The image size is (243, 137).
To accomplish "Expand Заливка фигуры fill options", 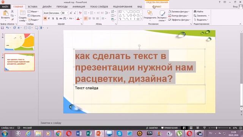I will (x=179, y=11).
